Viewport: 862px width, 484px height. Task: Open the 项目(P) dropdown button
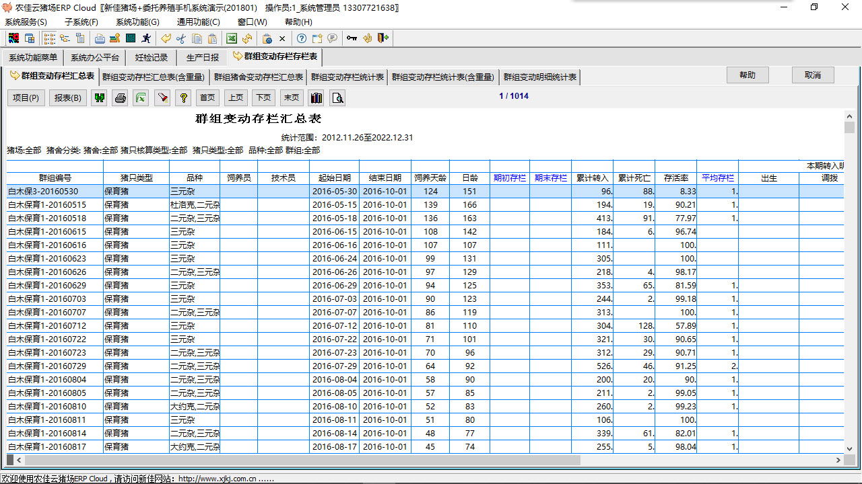point(26,98)
